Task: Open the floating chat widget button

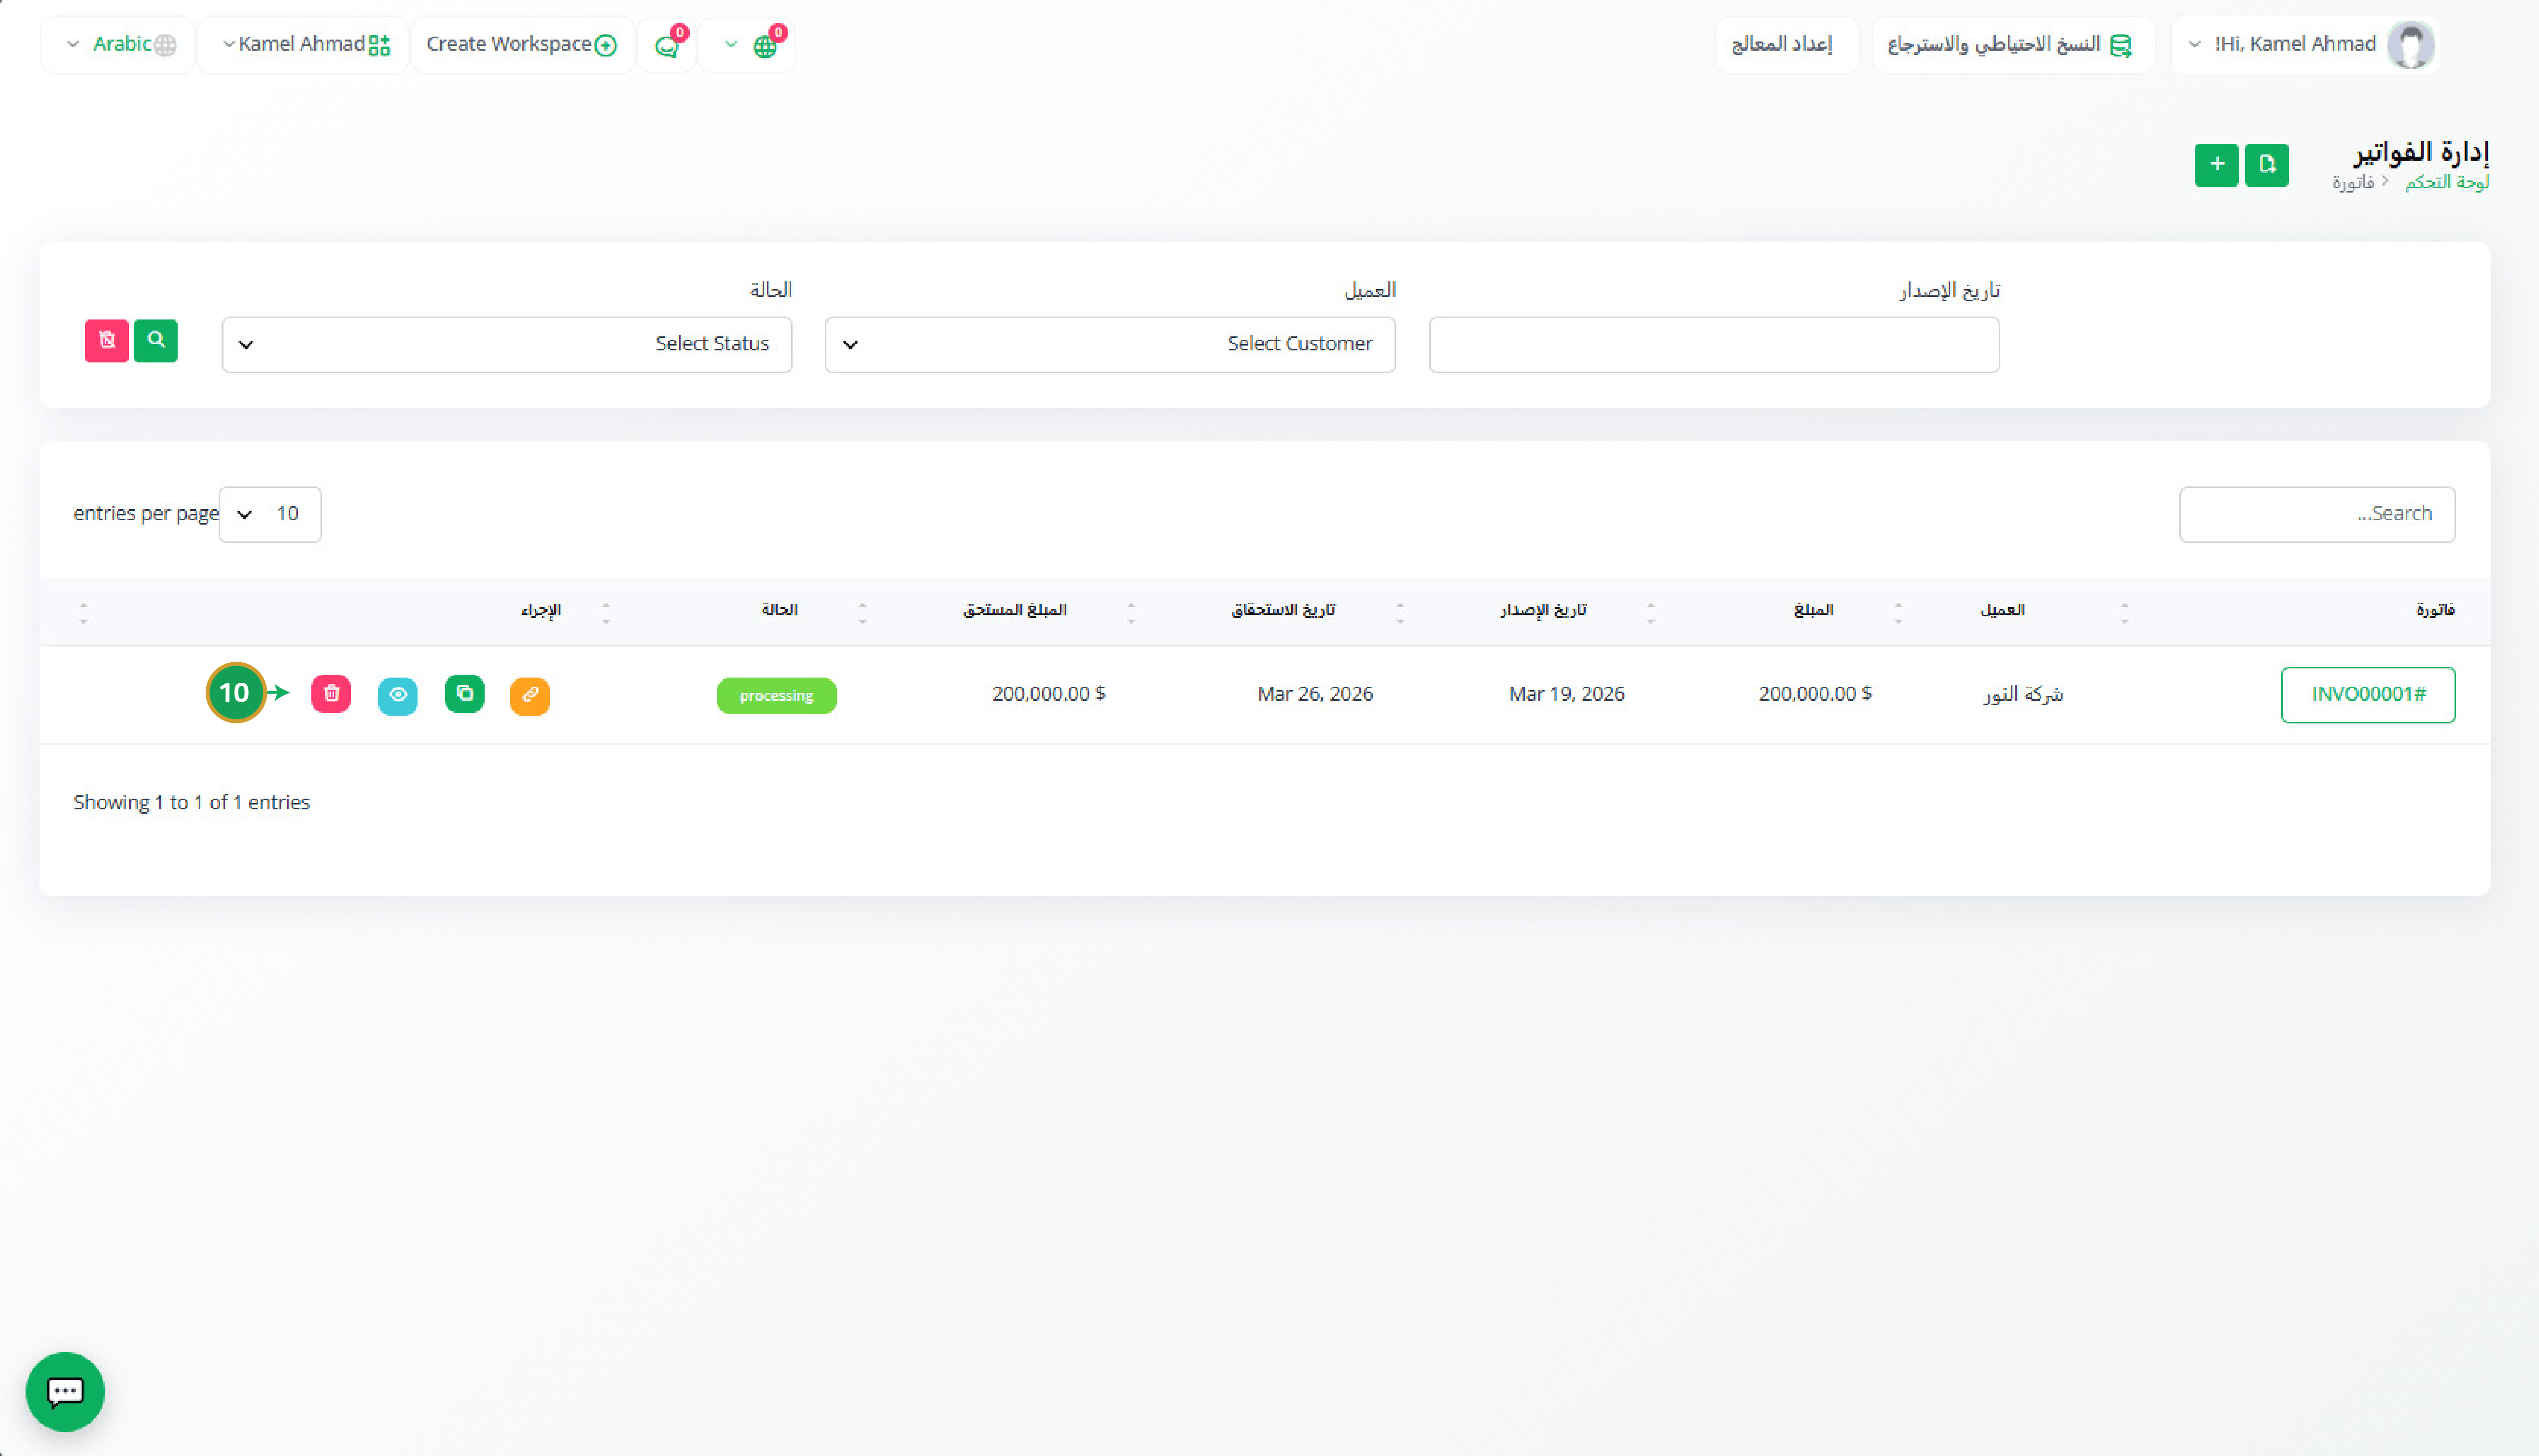Action: [x=65, y=1392]
